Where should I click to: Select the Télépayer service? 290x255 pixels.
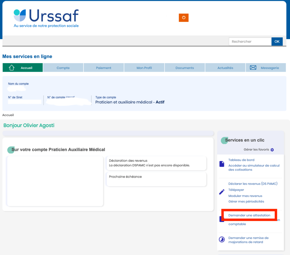click(x=236, y=190)
